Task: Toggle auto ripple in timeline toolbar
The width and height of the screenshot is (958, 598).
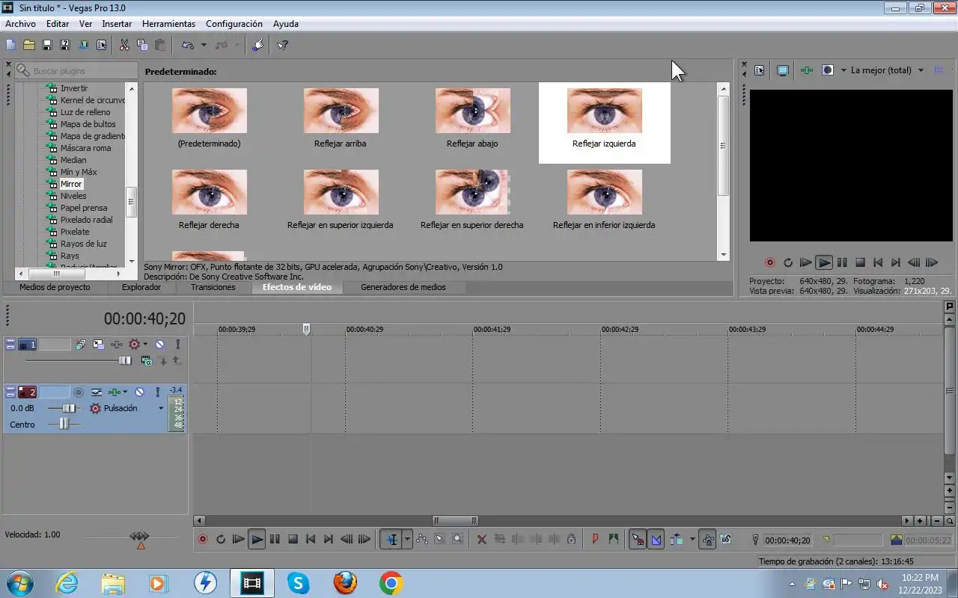Action: [x=677, y=539]
